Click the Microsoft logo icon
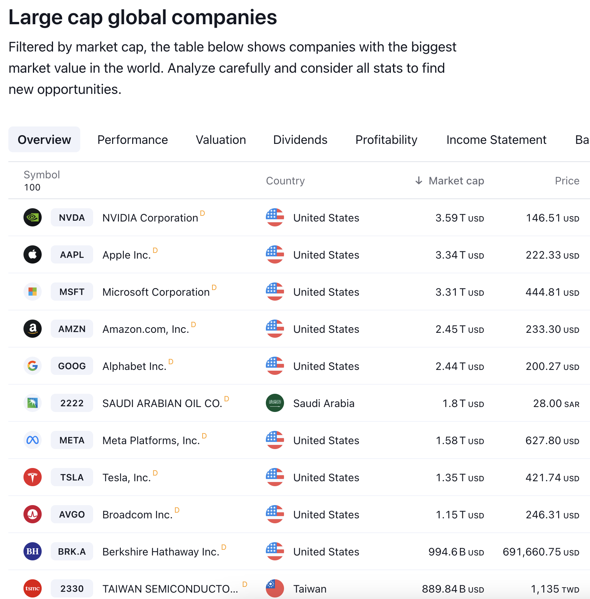 [33, 292]
